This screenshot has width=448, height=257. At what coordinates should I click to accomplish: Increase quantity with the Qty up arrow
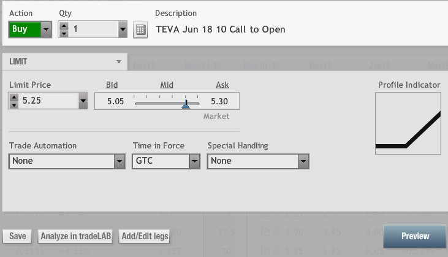(64, 26)
